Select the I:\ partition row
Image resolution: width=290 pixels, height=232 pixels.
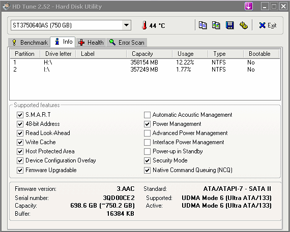[145, 70]
